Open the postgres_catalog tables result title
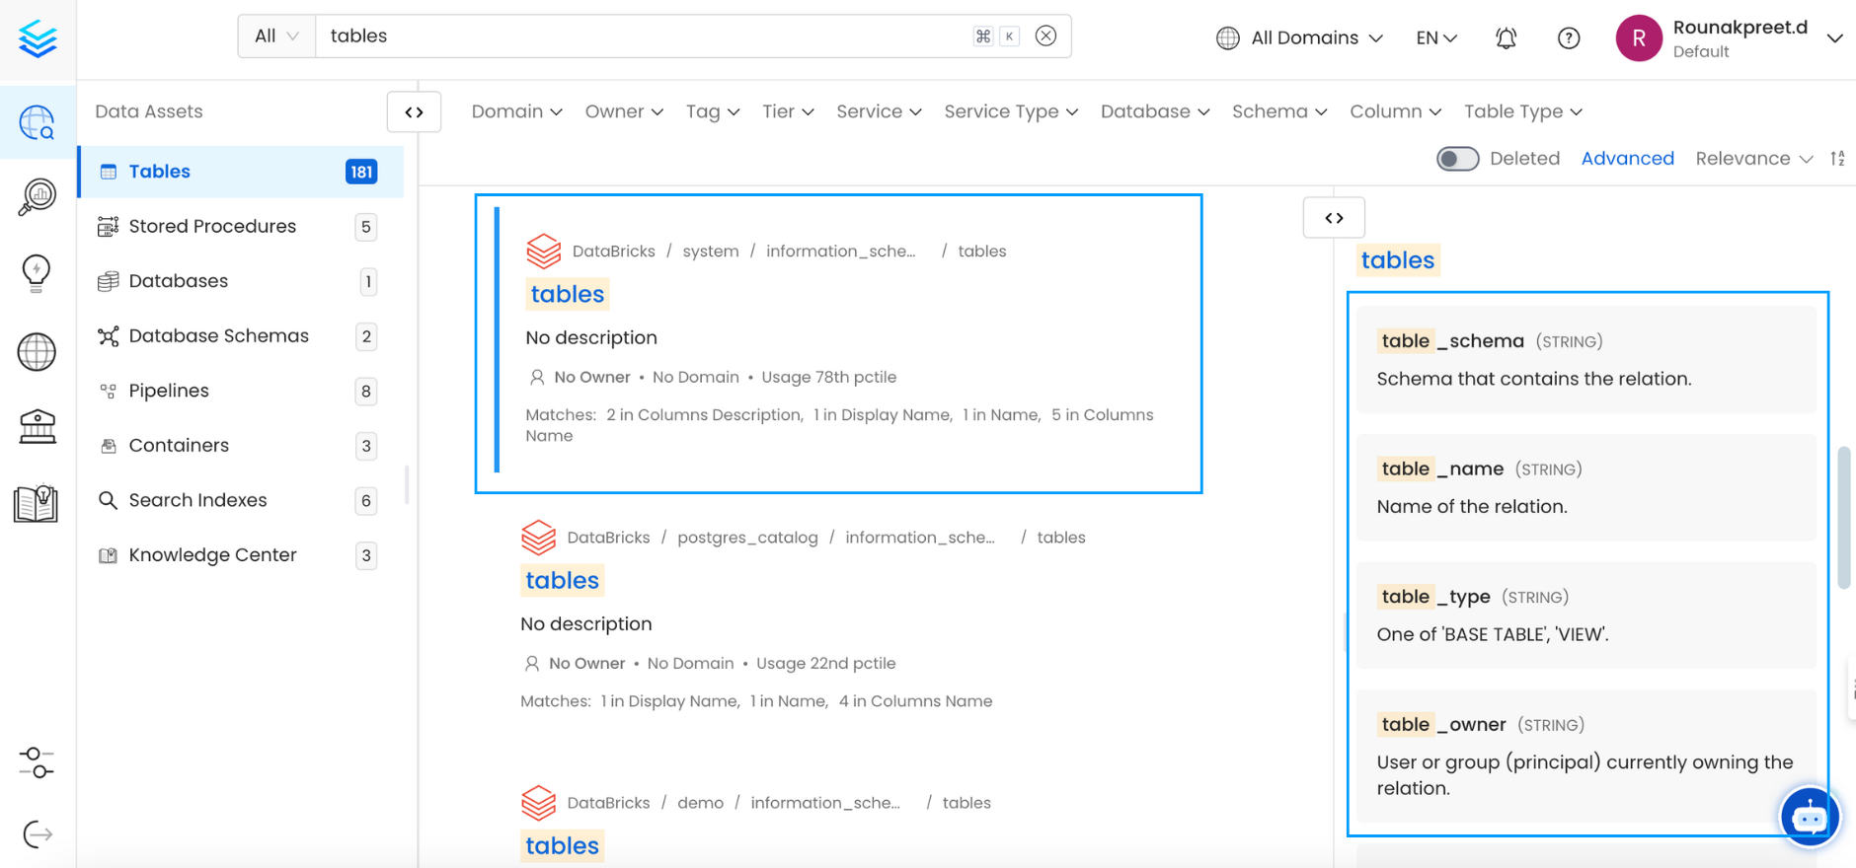This screenshot has width=1856, height=868. click(x=562, y=580)
